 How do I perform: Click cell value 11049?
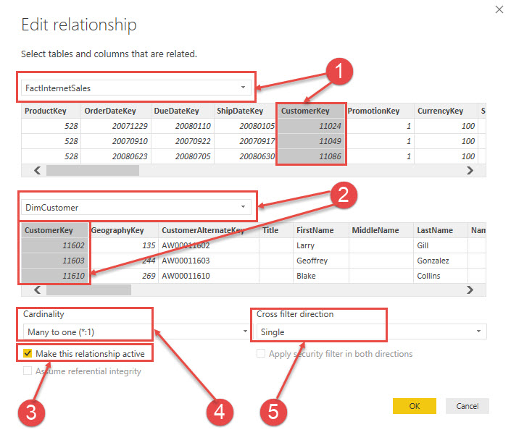330,141
